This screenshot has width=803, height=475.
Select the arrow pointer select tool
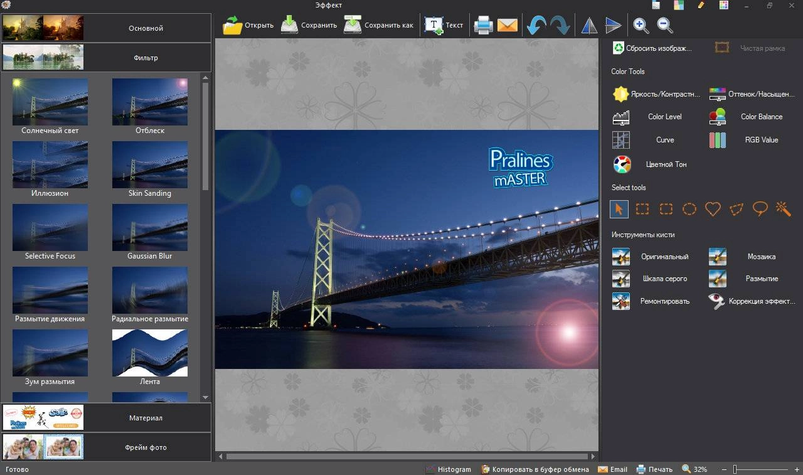619,209
